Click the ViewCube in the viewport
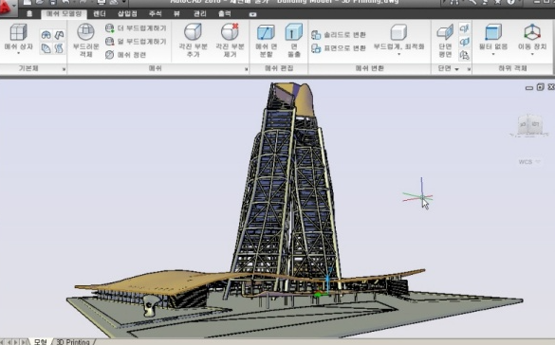 point(529,125)
